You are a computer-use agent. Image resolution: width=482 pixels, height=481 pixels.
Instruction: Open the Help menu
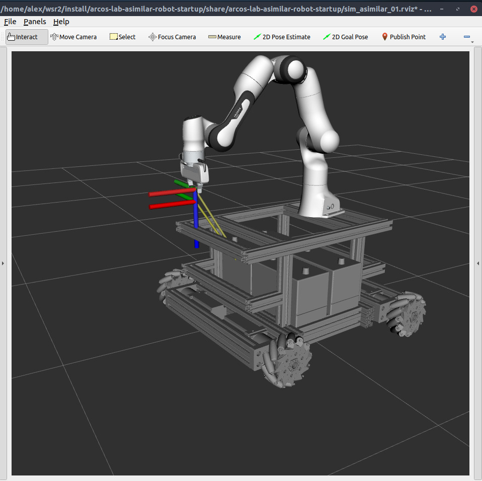coord(61,22)
